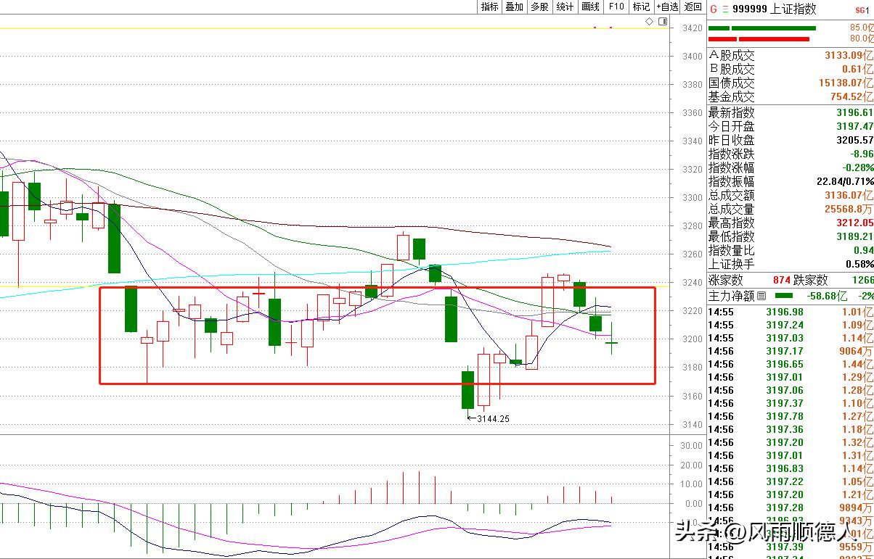Open the 叠加 overlay menu
This screenshot has width=874, height=559.
pos(514,7)
